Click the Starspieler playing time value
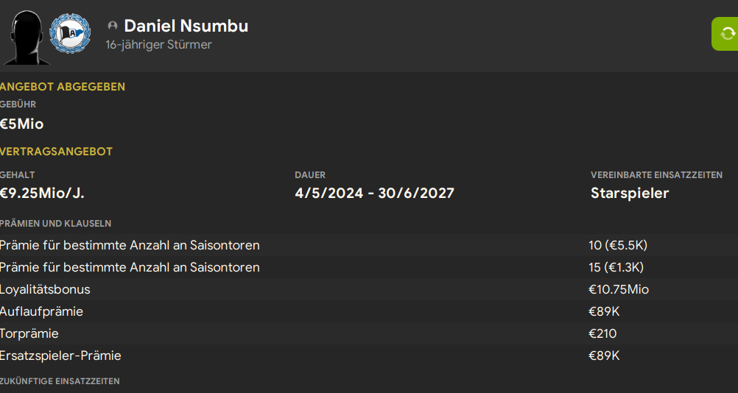Viewport: 738px width, 393px height. click(630, 193)
